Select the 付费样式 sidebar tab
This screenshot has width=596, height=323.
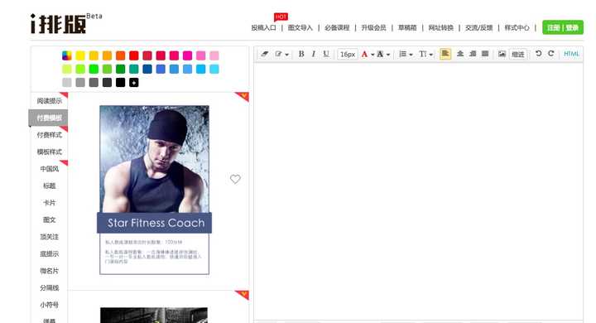(x=49, y=135)
